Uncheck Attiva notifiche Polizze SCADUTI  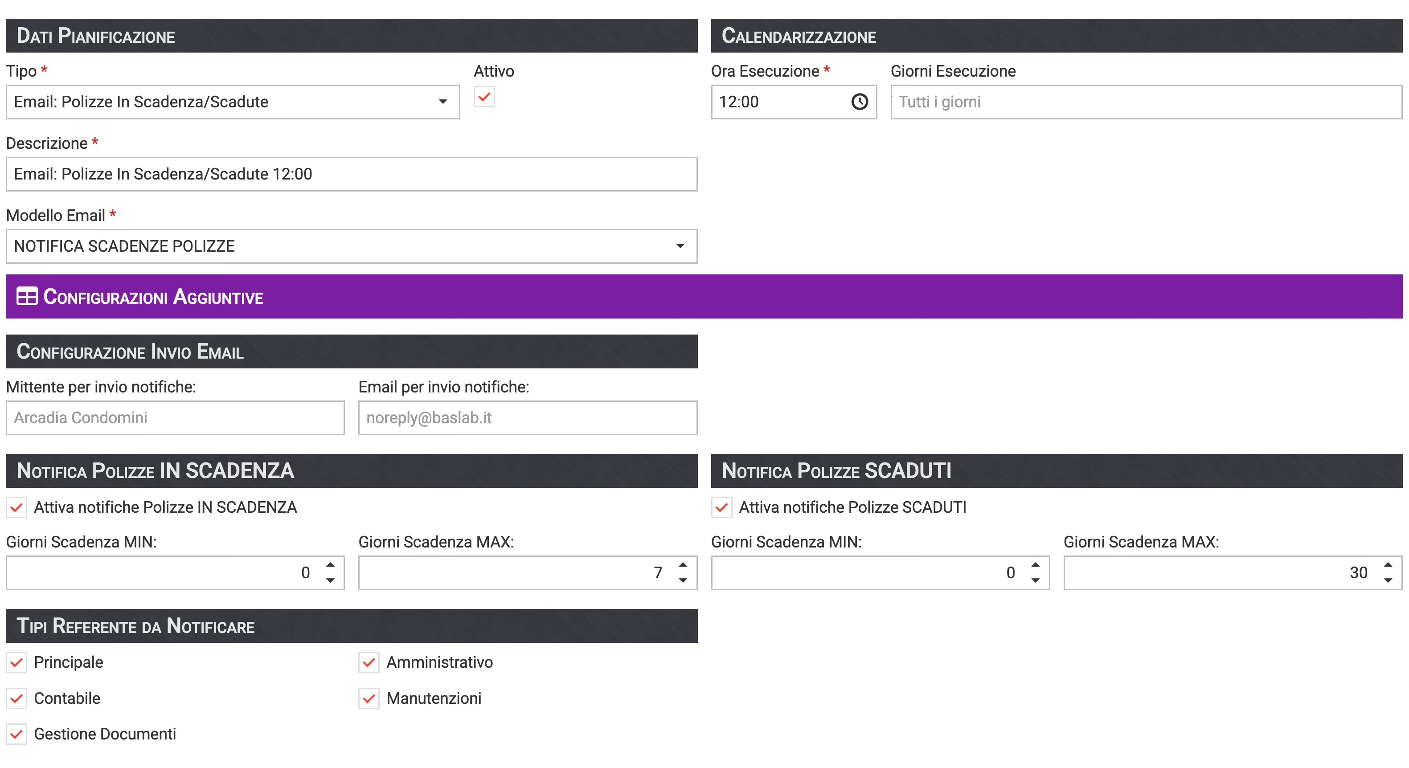[x=721, y=507]
